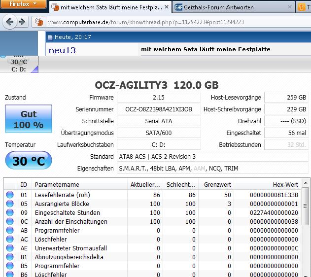Select the drive tab showing 30 °C C: D:
The height and width of the screenshot is (277, 311).
coord(19,64)
